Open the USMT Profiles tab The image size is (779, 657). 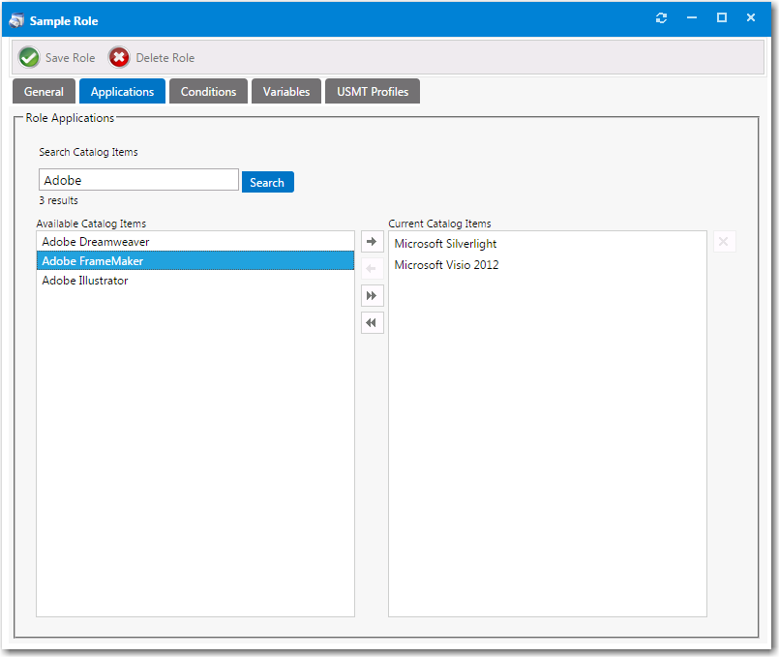click(x=372, y=91)
